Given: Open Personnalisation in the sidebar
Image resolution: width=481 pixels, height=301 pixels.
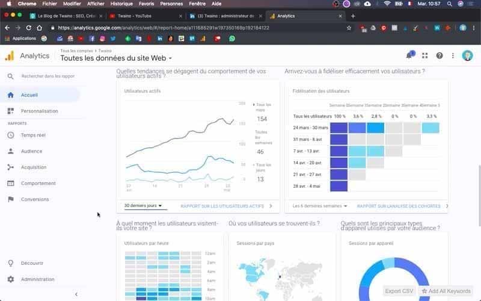Looking at the screenshot, I should pyautogui.click(x=39, y=111).
